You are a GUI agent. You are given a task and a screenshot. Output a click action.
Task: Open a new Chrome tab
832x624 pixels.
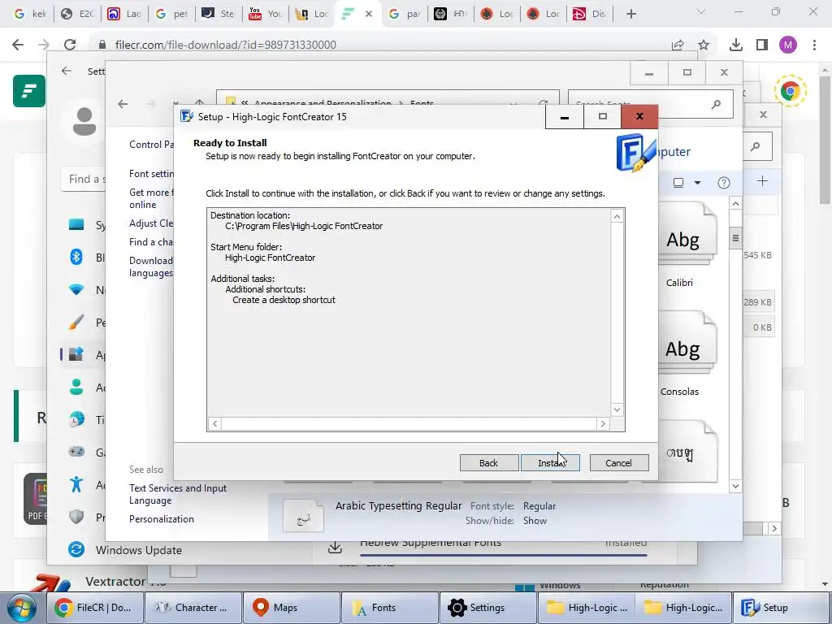tap(630, 14)
